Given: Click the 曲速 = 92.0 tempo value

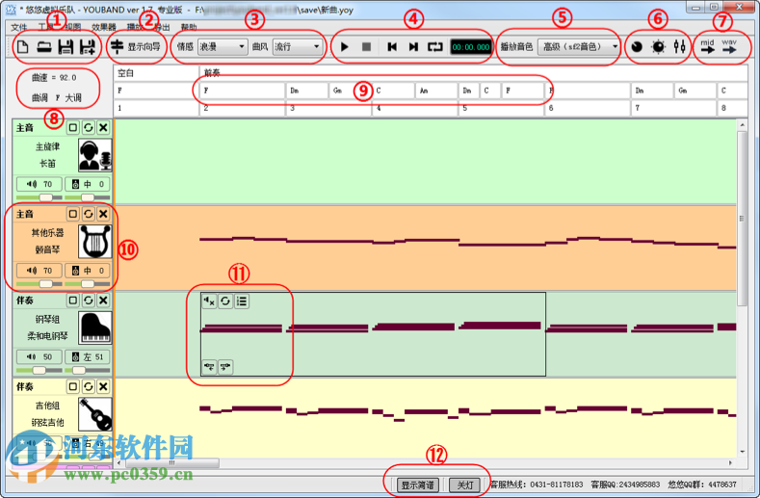Looking at the screenshot, I should pos(54,78).
